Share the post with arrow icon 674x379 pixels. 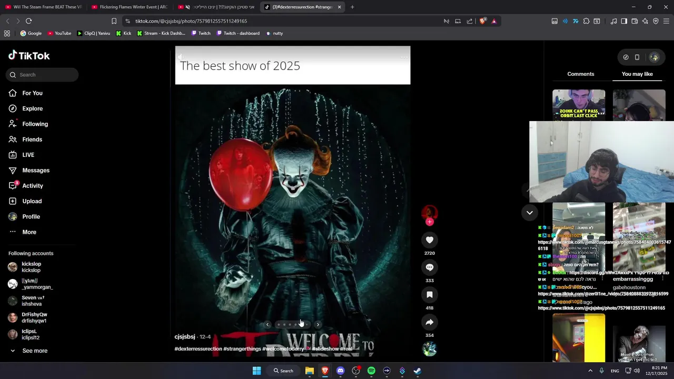(430, 322)
